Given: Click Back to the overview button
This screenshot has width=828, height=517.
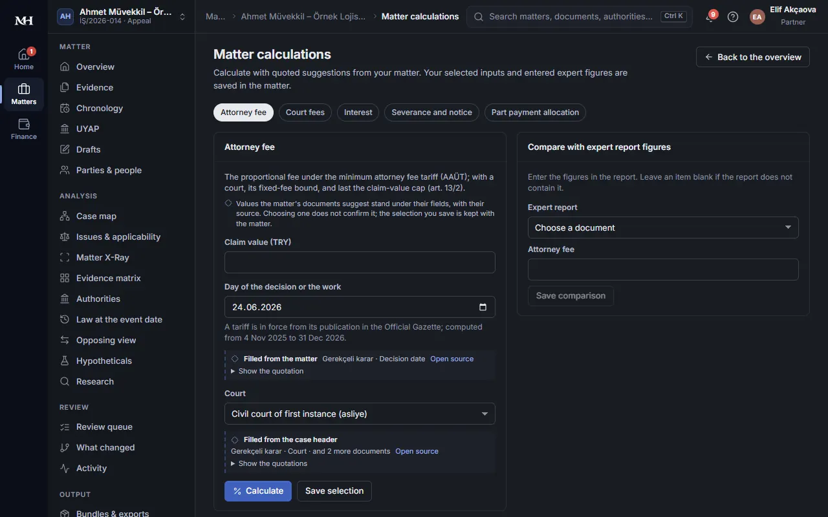Looking at the screenshot, I should click(753, 57).
